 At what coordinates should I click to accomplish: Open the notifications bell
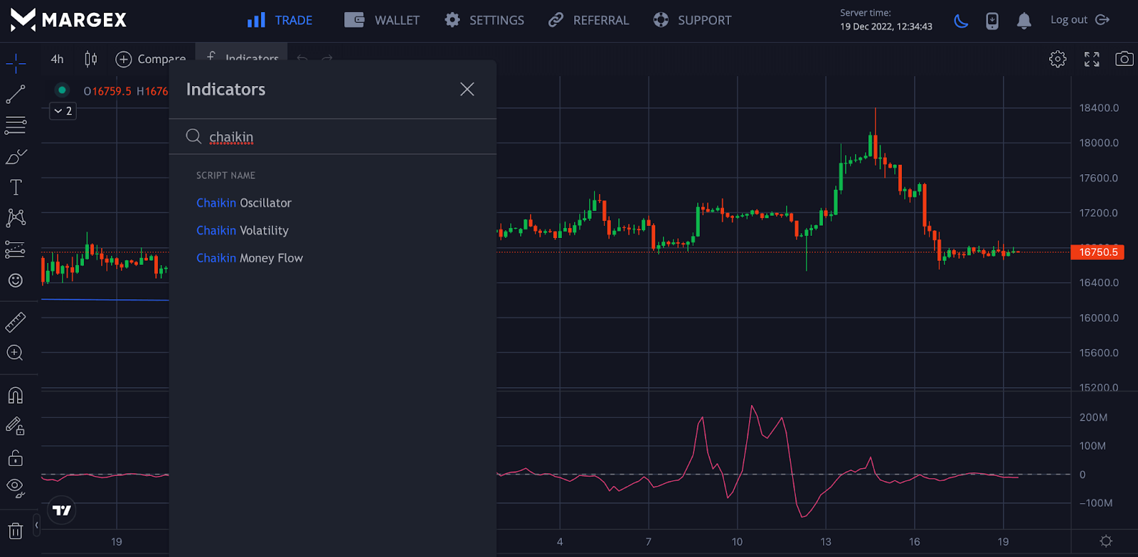pyautogui.click(x=1023, y=21)
